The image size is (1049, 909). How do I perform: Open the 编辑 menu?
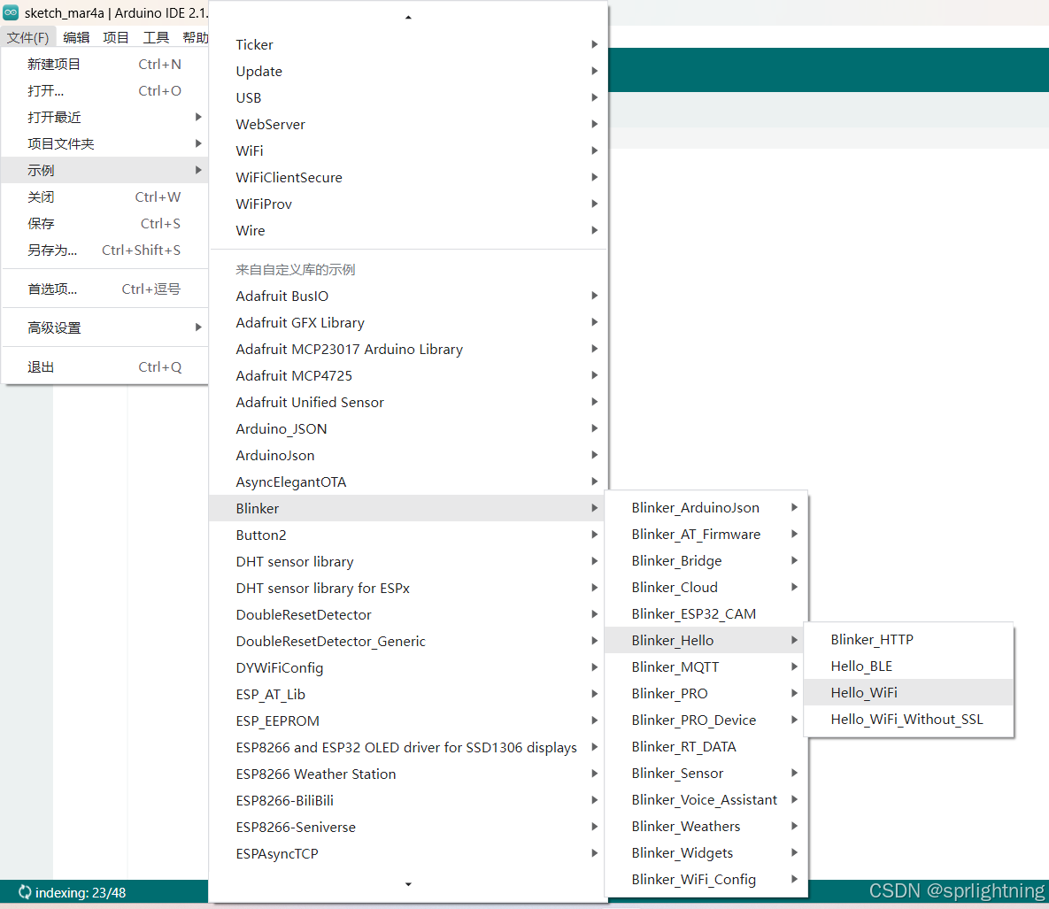(76, 37)
